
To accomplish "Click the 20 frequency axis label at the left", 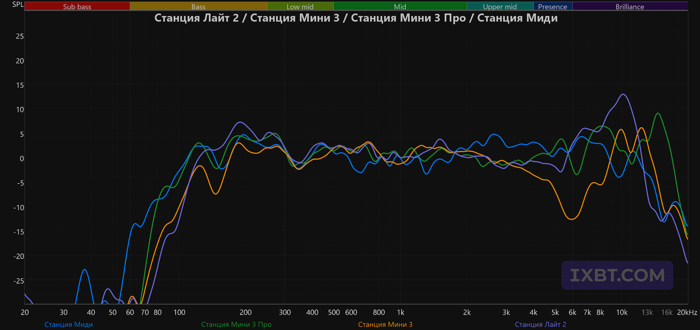I will coord(25,312).
